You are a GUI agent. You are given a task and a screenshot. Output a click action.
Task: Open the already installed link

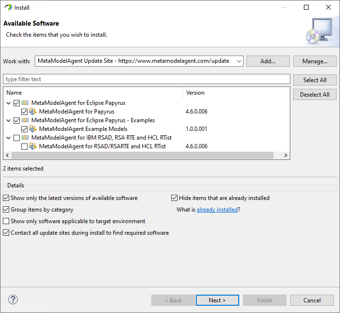point(218,210)
